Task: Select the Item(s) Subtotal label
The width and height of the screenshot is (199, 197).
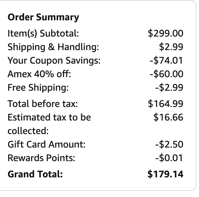Action: click(43, 34)
